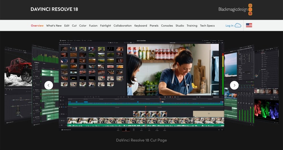Select What's New in the navigation bar
This screenshot has width=283, height=150.
(x=54, y=25)
